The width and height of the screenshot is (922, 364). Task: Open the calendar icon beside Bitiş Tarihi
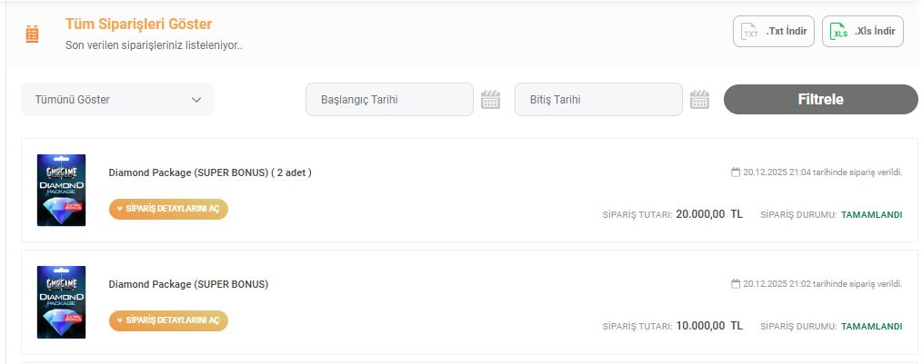(x=700, y=99)
